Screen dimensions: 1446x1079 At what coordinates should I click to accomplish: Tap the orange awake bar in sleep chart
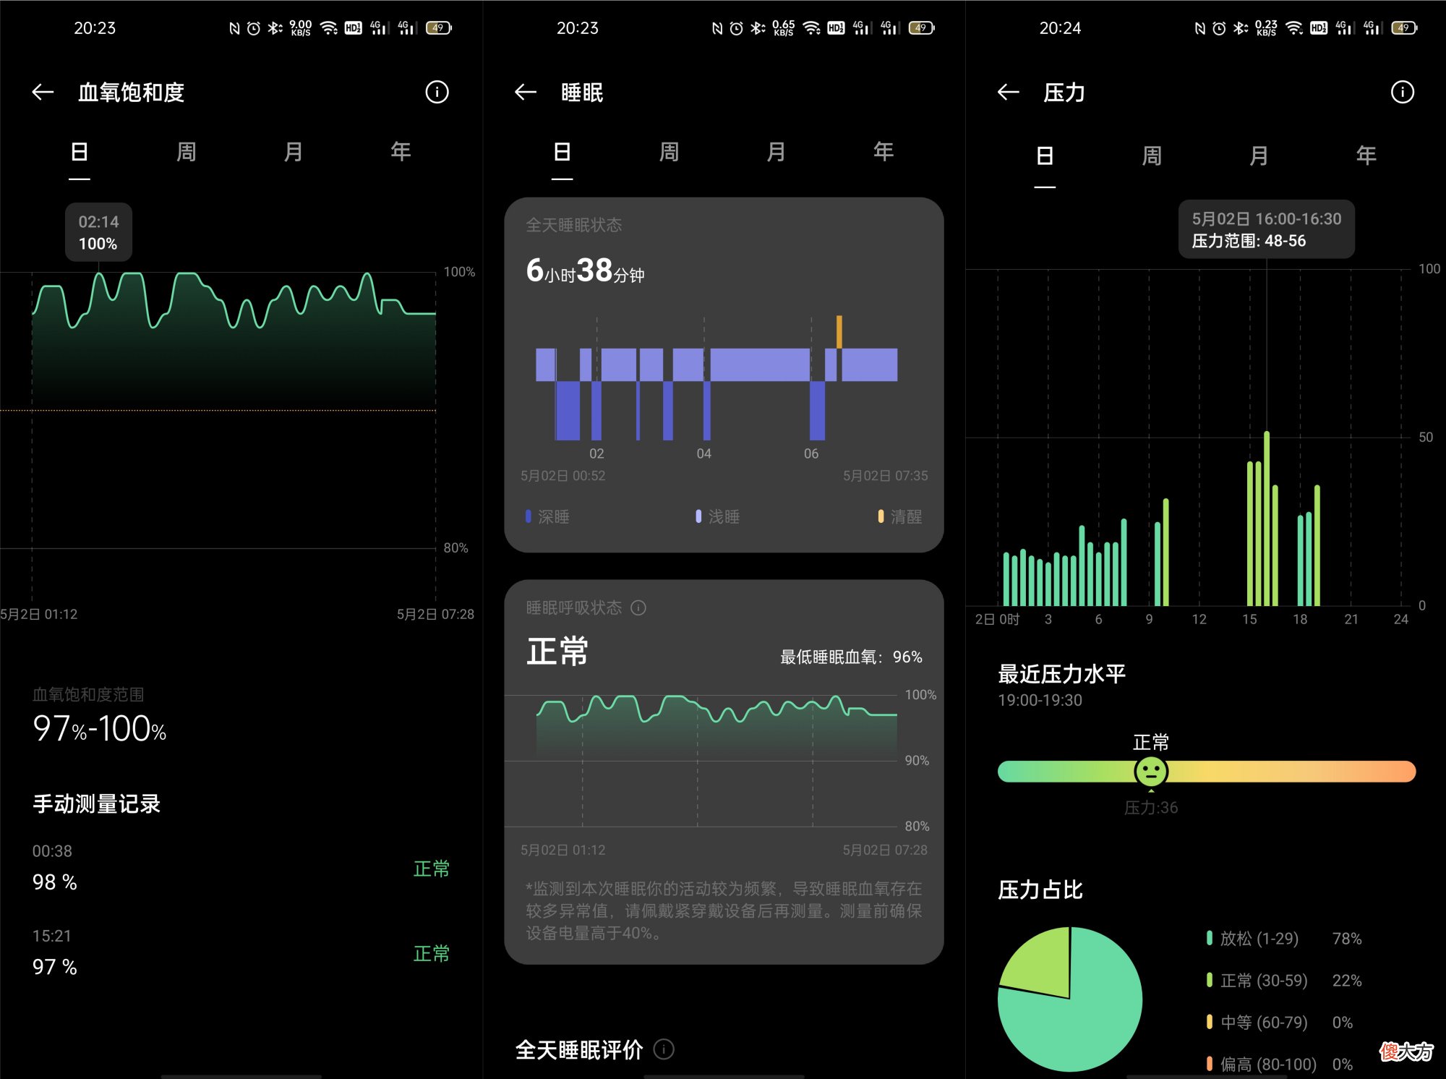(x=839, y=332)
